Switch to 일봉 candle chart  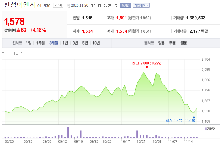click(x=161, y=43)
